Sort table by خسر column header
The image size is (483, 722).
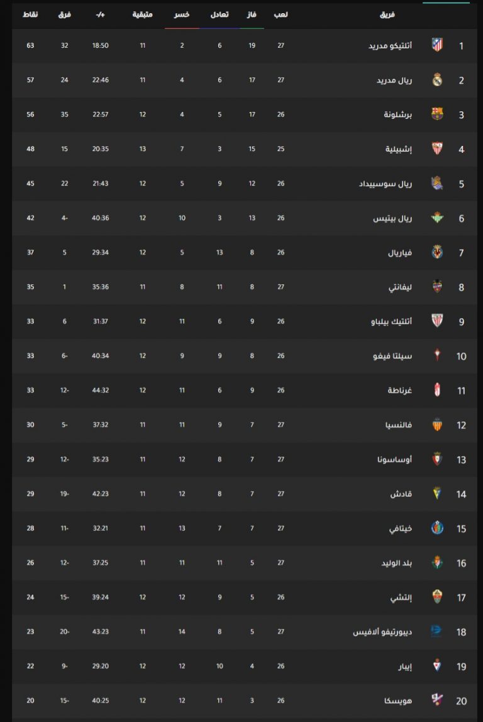tap(182, 14)
